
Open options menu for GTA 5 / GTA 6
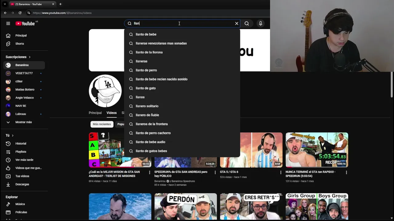click(281, 173)
